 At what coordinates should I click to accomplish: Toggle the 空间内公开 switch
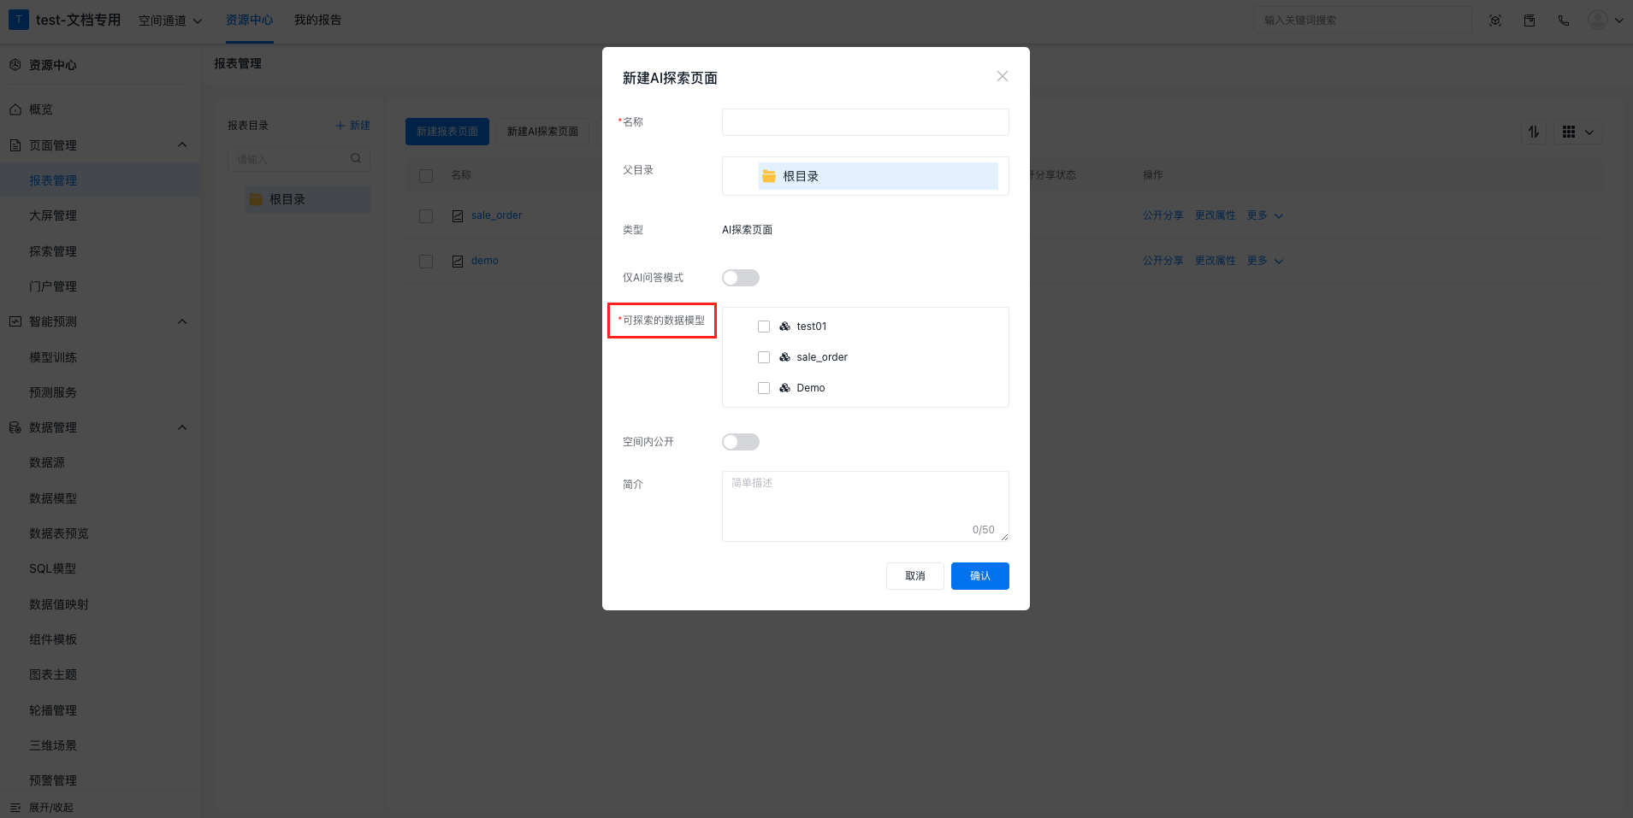[x=740, y=442]
